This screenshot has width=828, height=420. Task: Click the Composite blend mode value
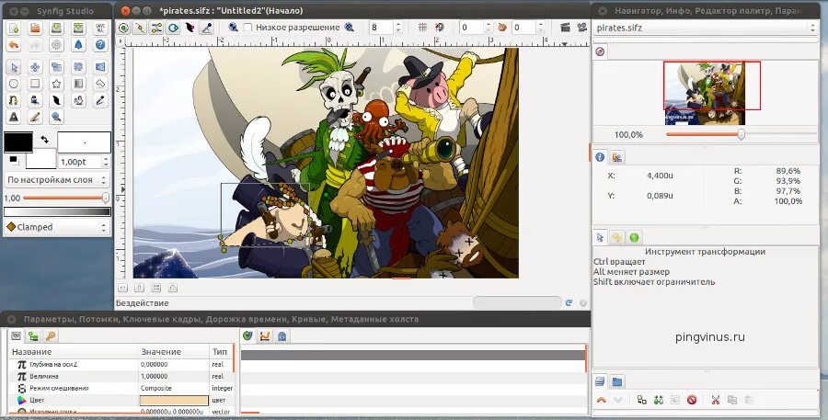pyautogui.click(x=174, y=389)
